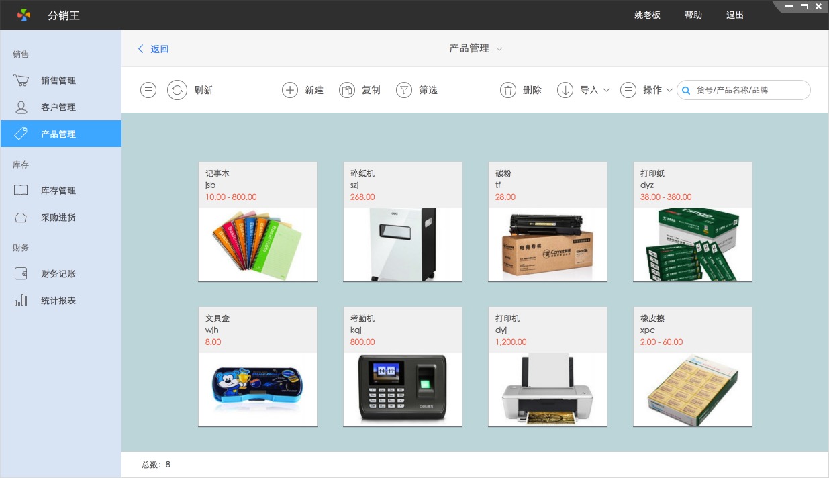The width and height of the screenshot is (829, 478).
Task: Open the Help (帮助) menu
Action: click(x=693, y=15)
